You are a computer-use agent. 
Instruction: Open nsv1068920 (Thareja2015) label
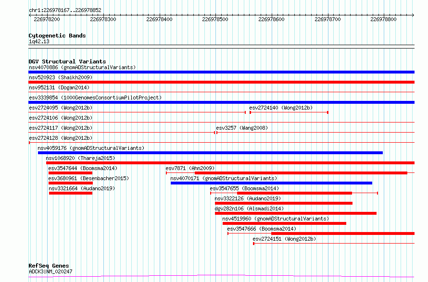coord(80,158)
